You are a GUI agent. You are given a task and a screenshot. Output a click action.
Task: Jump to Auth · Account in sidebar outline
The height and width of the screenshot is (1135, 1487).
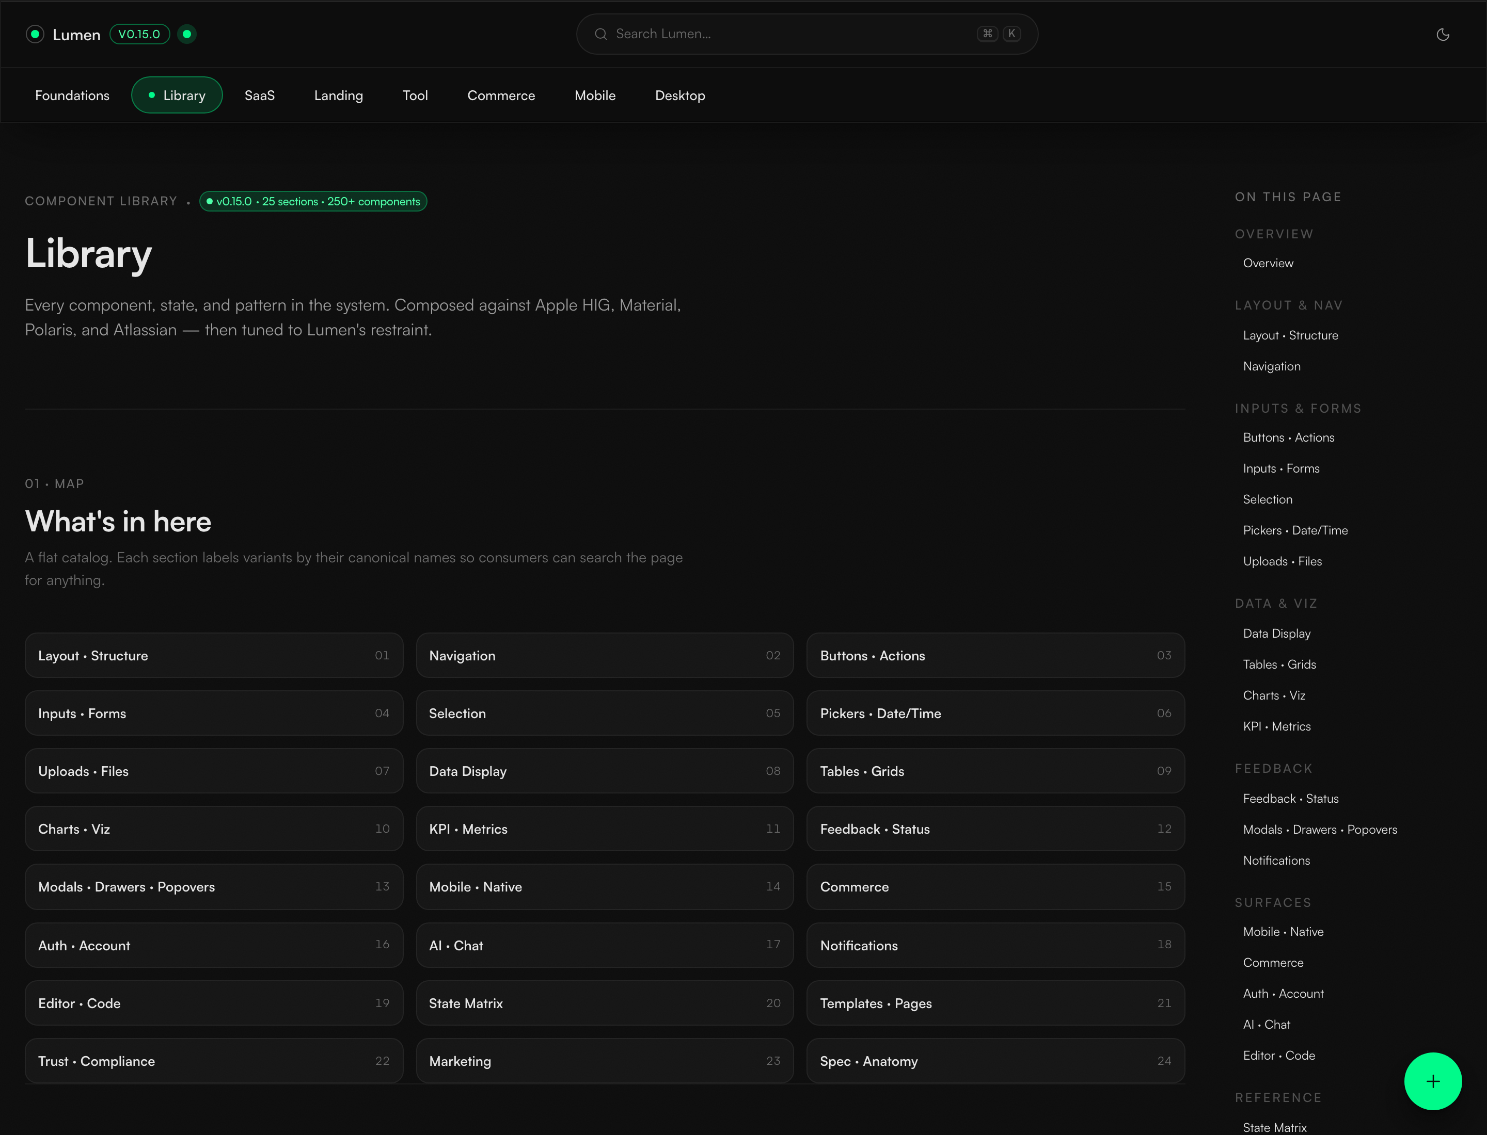click(1283, 994)
